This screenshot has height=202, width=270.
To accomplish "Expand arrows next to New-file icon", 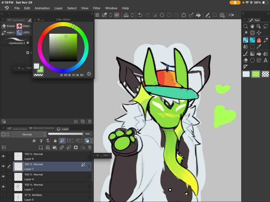I will (x=111, y=15).
